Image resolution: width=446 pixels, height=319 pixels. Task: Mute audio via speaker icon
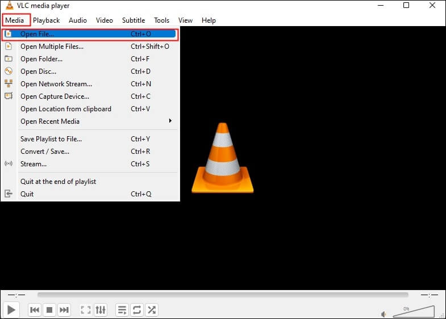click(384, 313)
